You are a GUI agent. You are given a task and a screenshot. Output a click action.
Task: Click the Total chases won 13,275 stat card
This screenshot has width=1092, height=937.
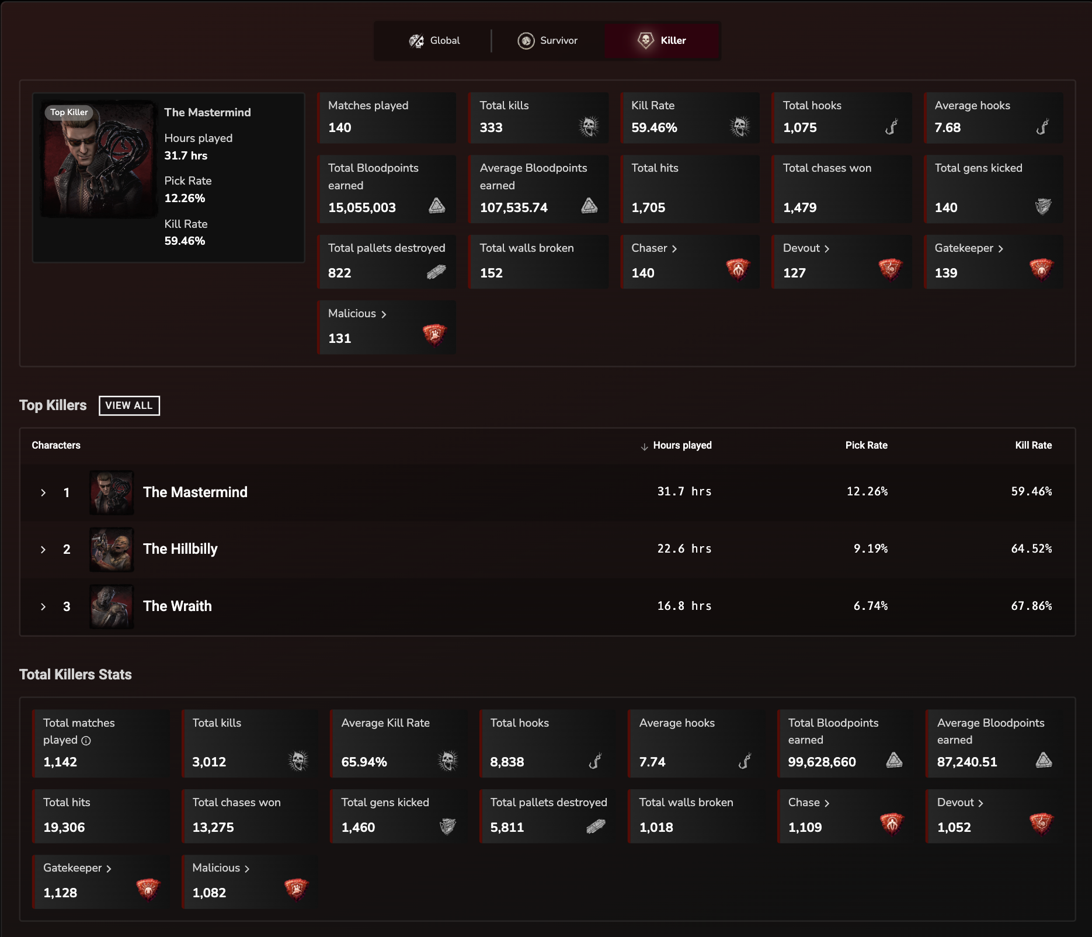tap(251, 816)
